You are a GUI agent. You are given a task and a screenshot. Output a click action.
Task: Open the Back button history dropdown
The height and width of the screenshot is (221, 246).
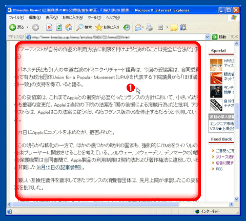point(28,27)
